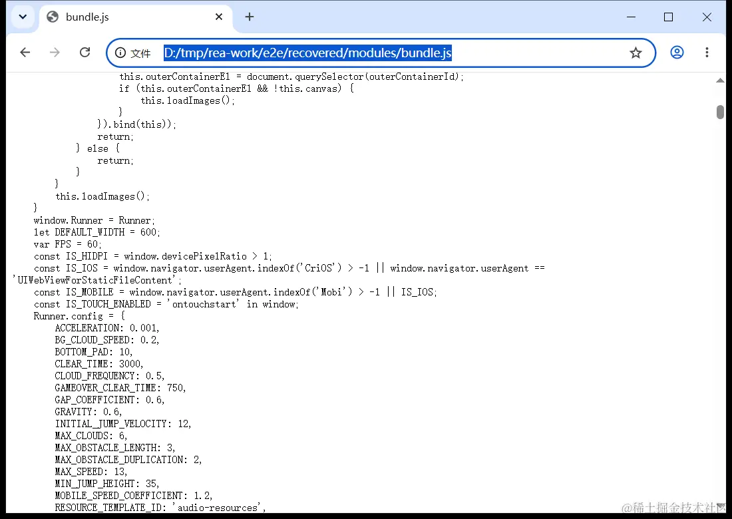This screenshot has width=732, height=519.
Task: Expand the tab search dropdown arrow
Action: pos(23,17)
